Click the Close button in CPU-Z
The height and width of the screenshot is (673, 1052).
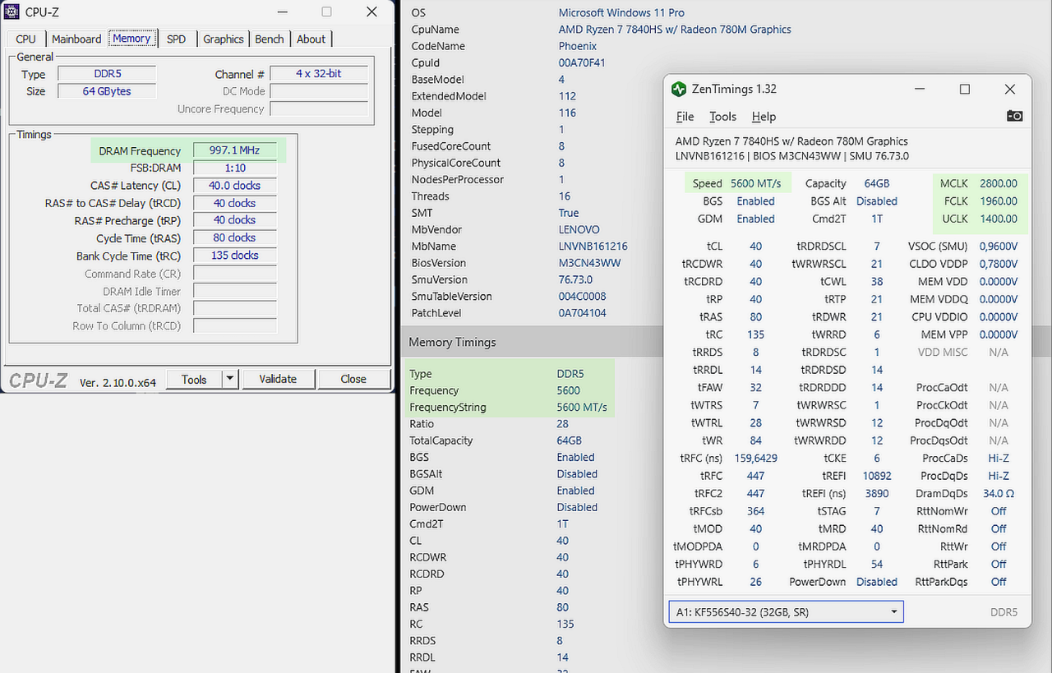[353, 379]
